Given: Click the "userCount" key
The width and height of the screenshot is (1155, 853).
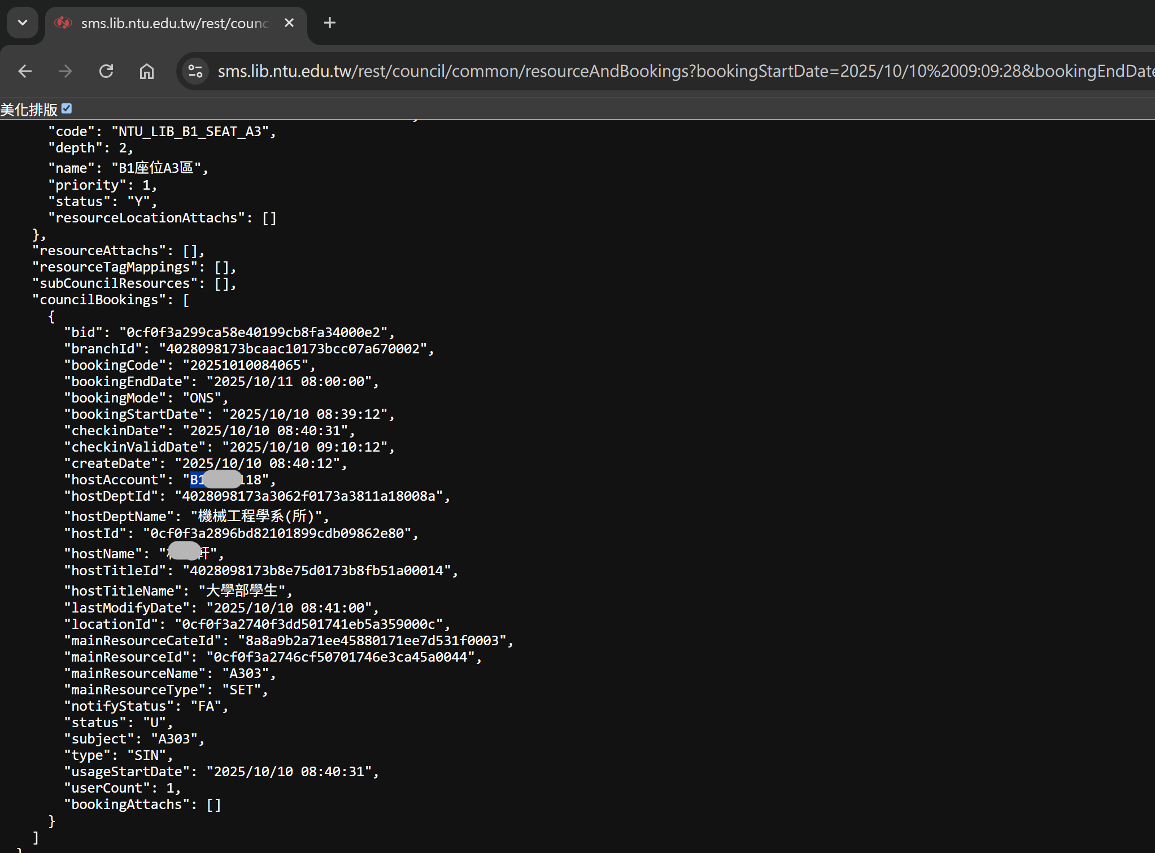Looking at the screenshot, I should click(107, 788).
